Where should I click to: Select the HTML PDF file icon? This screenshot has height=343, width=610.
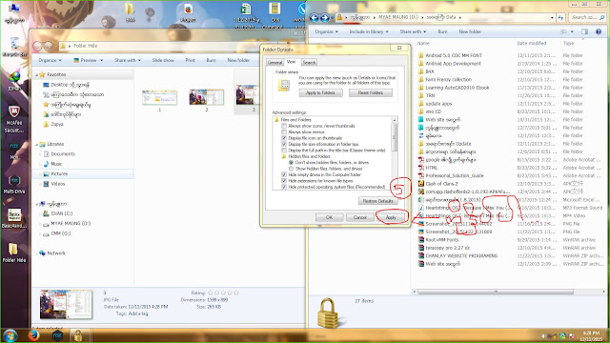click(x=420, y=168)
